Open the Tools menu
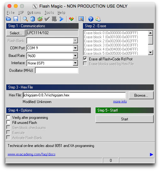This screenshot has height=171, width=160. (49, 13)
